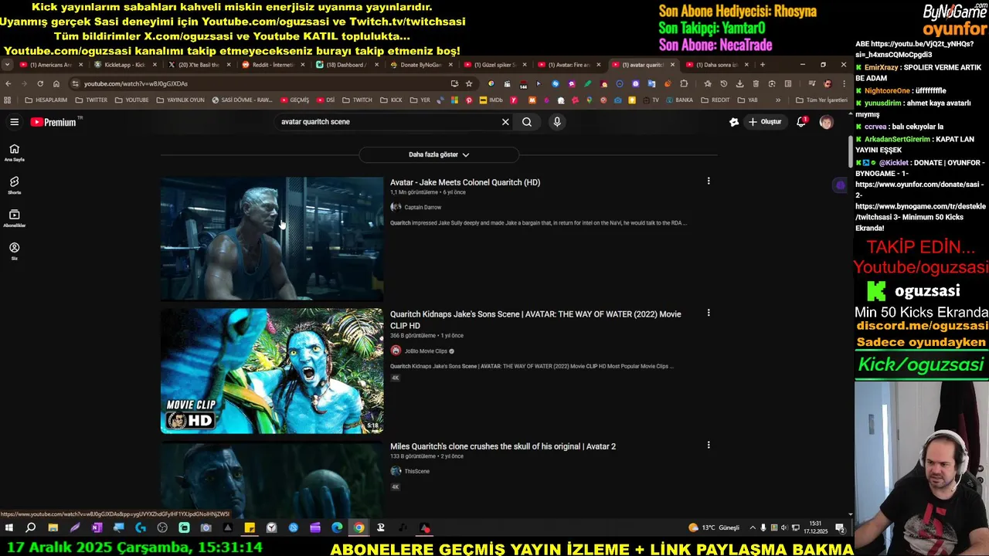The image size is (989, 556).
Task: Open Tüm Yer İşaretleri all bookmarks folder
Action: pyautogui.click(x=821, y=100)
